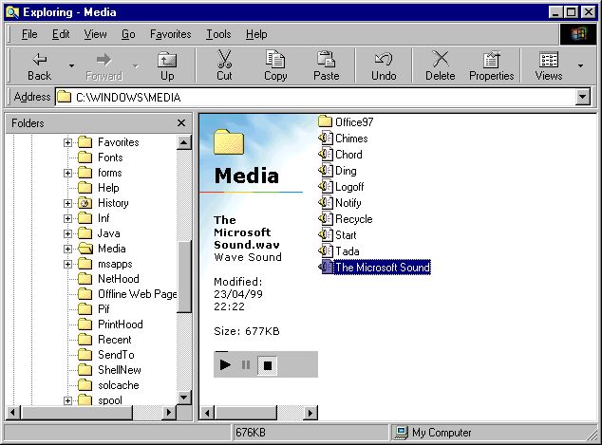Select the Chimes sound file icon
This screenshot has width=602, height=445.
(x=326, y=138)
